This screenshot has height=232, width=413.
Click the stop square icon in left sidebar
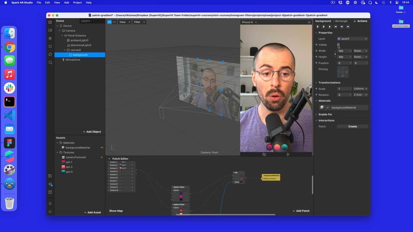(x=50, y=47)
